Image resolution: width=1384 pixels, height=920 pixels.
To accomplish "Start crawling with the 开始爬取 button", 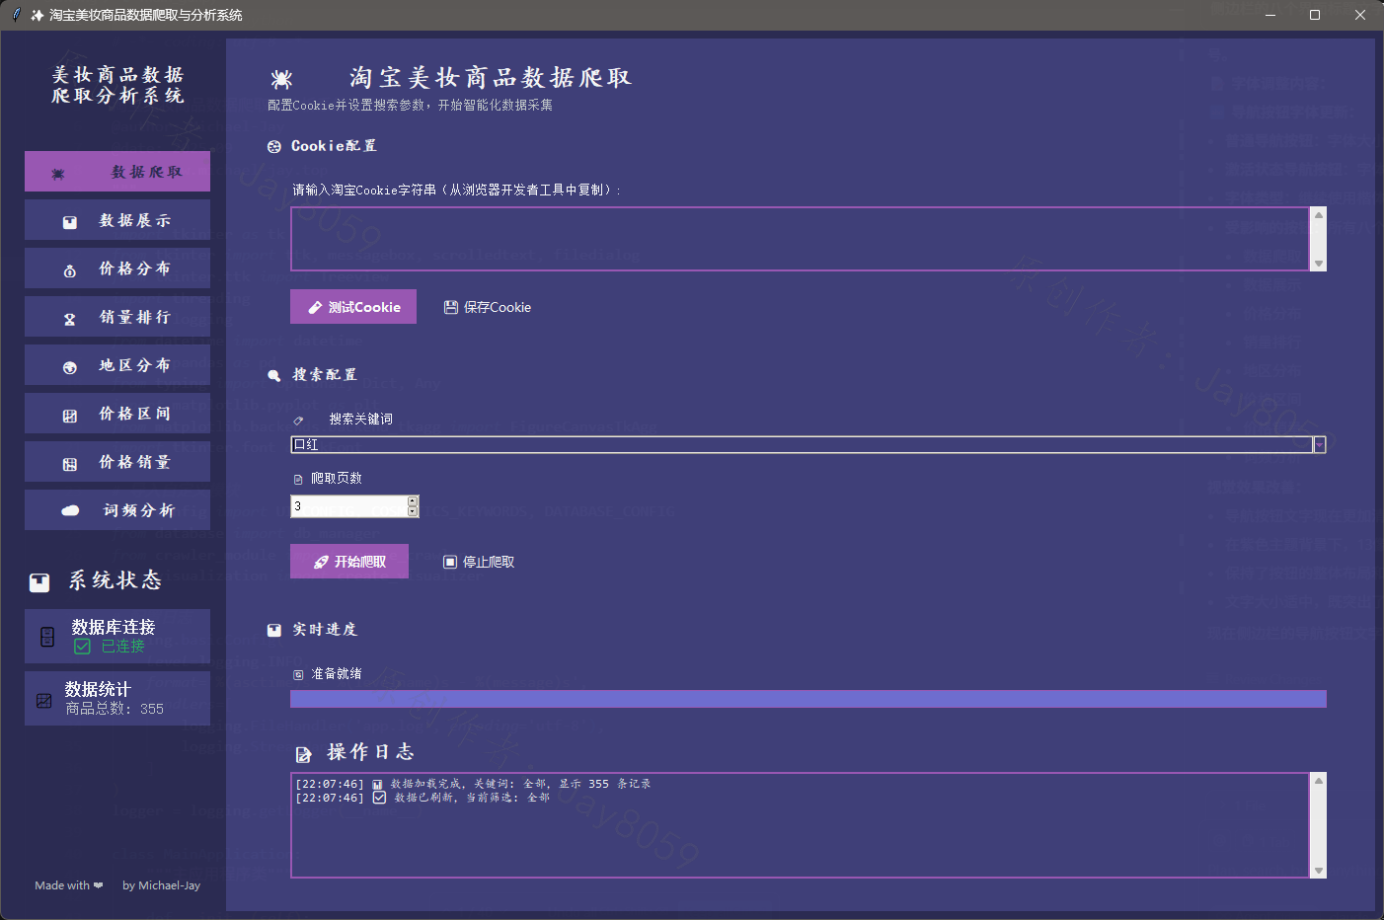I will (349, 562).
